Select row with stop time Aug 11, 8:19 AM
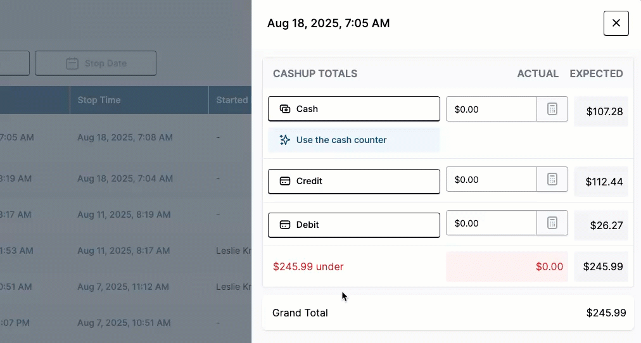The width and height of the screenshot is (641, 343). coord(125,215)
